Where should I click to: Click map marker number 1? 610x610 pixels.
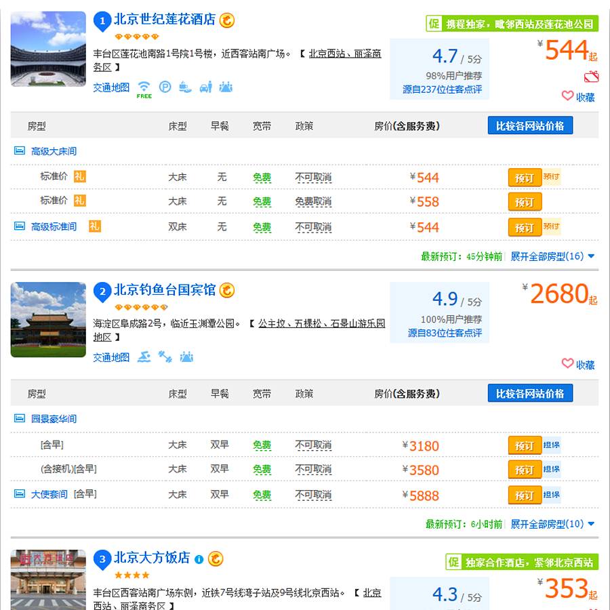tap(102, 21)
